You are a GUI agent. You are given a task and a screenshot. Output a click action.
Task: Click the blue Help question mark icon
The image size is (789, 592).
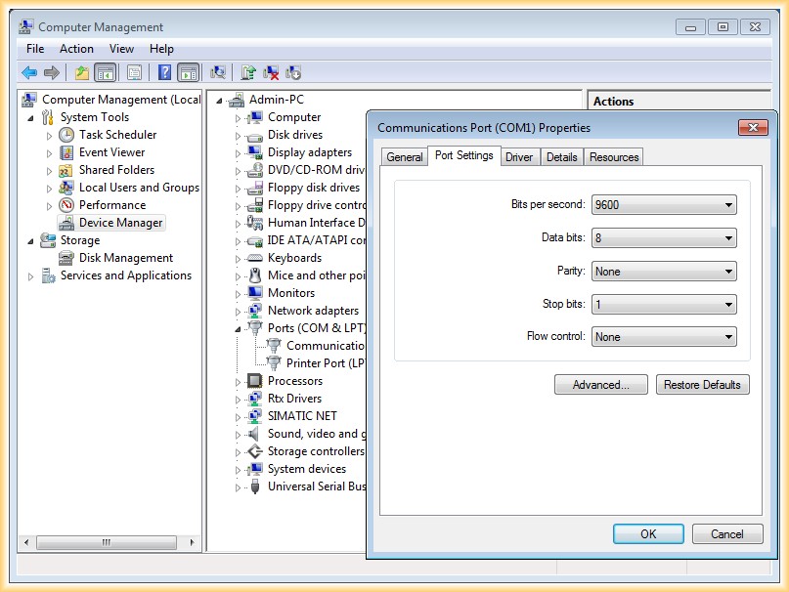click(x=165, y=72)
